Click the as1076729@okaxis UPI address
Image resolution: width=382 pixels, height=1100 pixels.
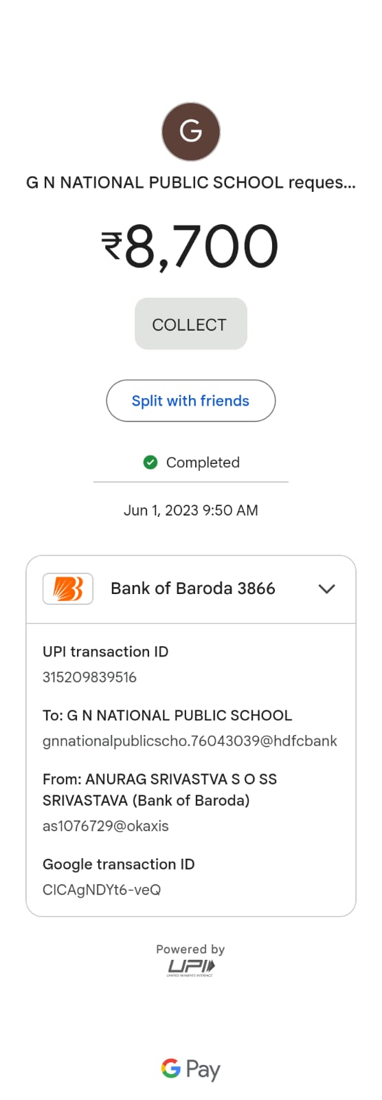[x=105, y=826]
